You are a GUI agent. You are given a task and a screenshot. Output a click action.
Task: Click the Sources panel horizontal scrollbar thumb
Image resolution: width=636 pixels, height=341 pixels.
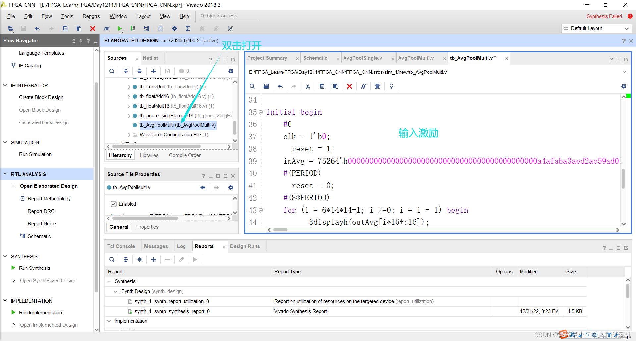tap(156, 146)
